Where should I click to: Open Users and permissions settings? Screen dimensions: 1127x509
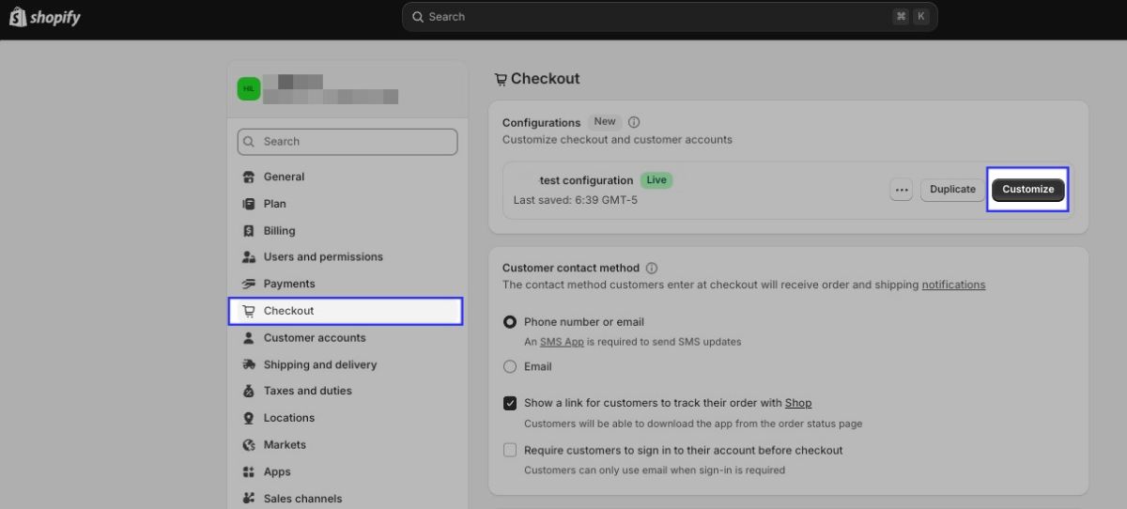[323, 256]
